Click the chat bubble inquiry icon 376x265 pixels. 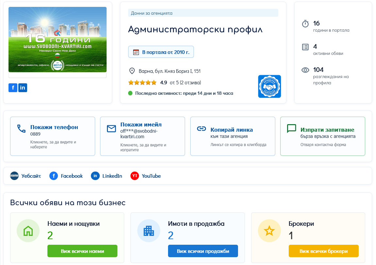(292, 129)
